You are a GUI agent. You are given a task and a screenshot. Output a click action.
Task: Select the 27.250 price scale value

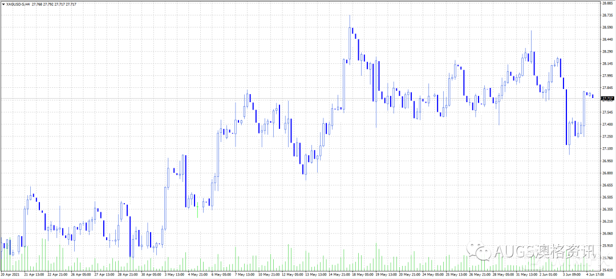pos(607,136)
